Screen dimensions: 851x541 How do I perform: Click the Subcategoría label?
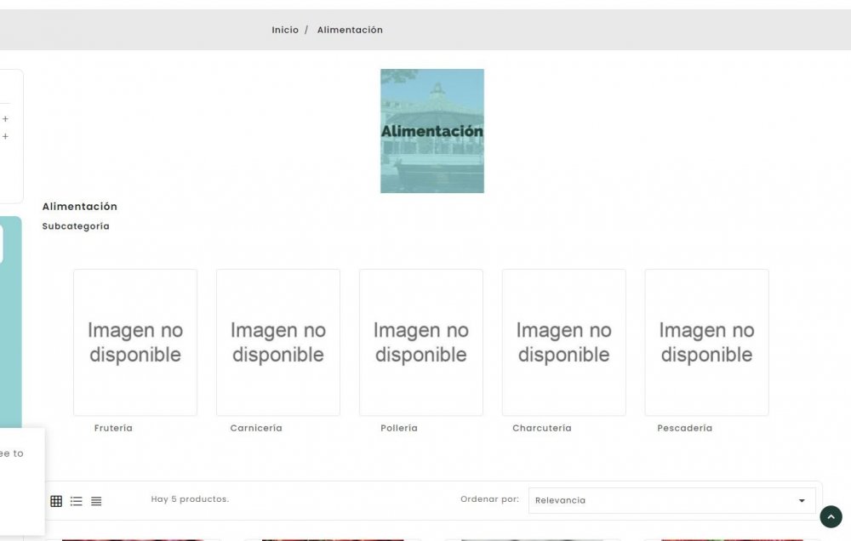pos(76,226)
